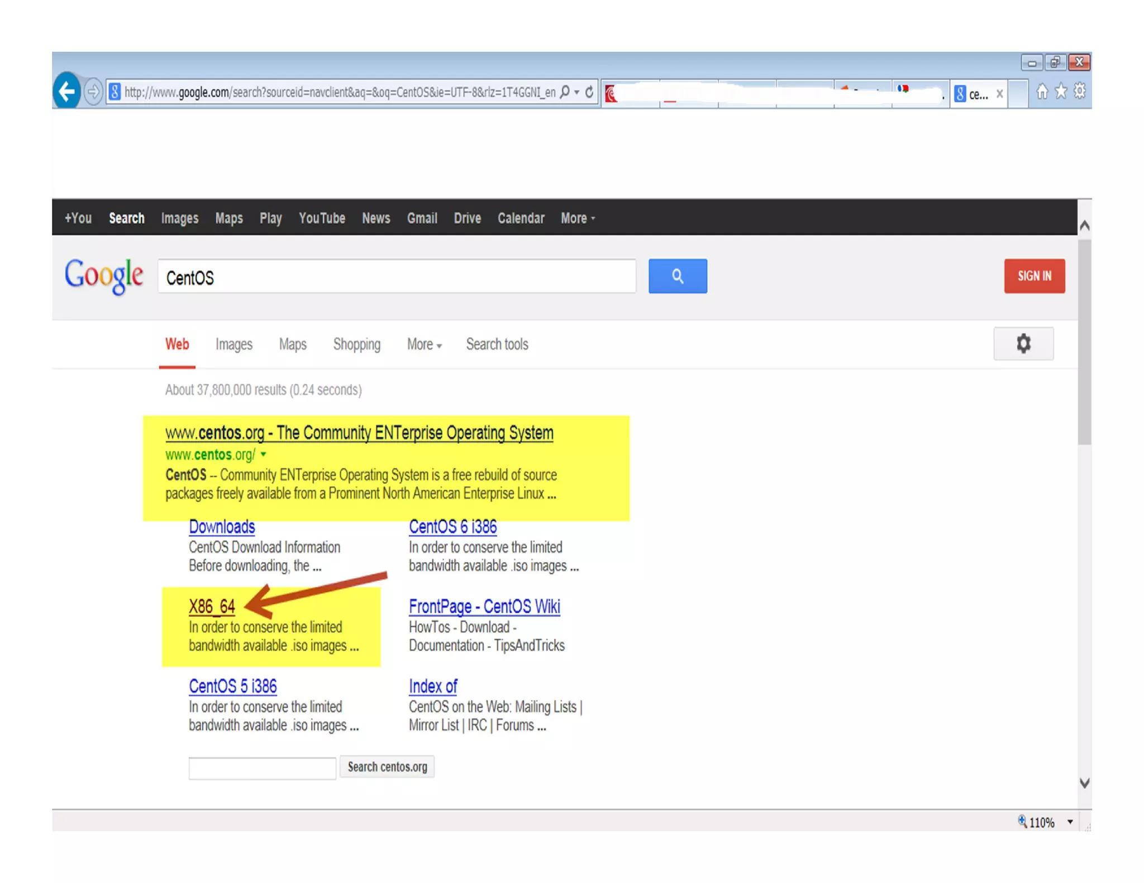This screenshot has height=883, width=1144.
Task: Click the blue Google search magnifier button
Action: click(x=677, y=276)
